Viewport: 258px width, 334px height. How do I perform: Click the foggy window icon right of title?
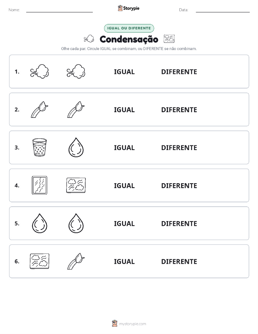click(x=169, y=39)
